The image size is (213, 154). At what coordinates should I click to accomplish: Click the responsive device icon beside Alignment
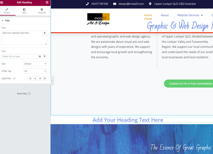click(x=14, y=78)
